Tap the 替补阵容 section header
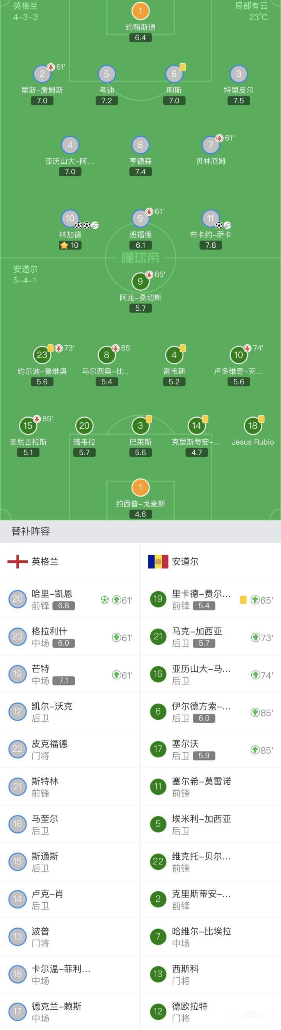This screenshot has height=1030, width=281. [x=31, y=531]
